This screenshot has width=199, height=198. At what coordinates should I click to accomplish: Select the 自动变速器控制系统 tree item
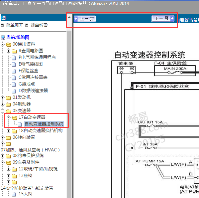(44, 124)
